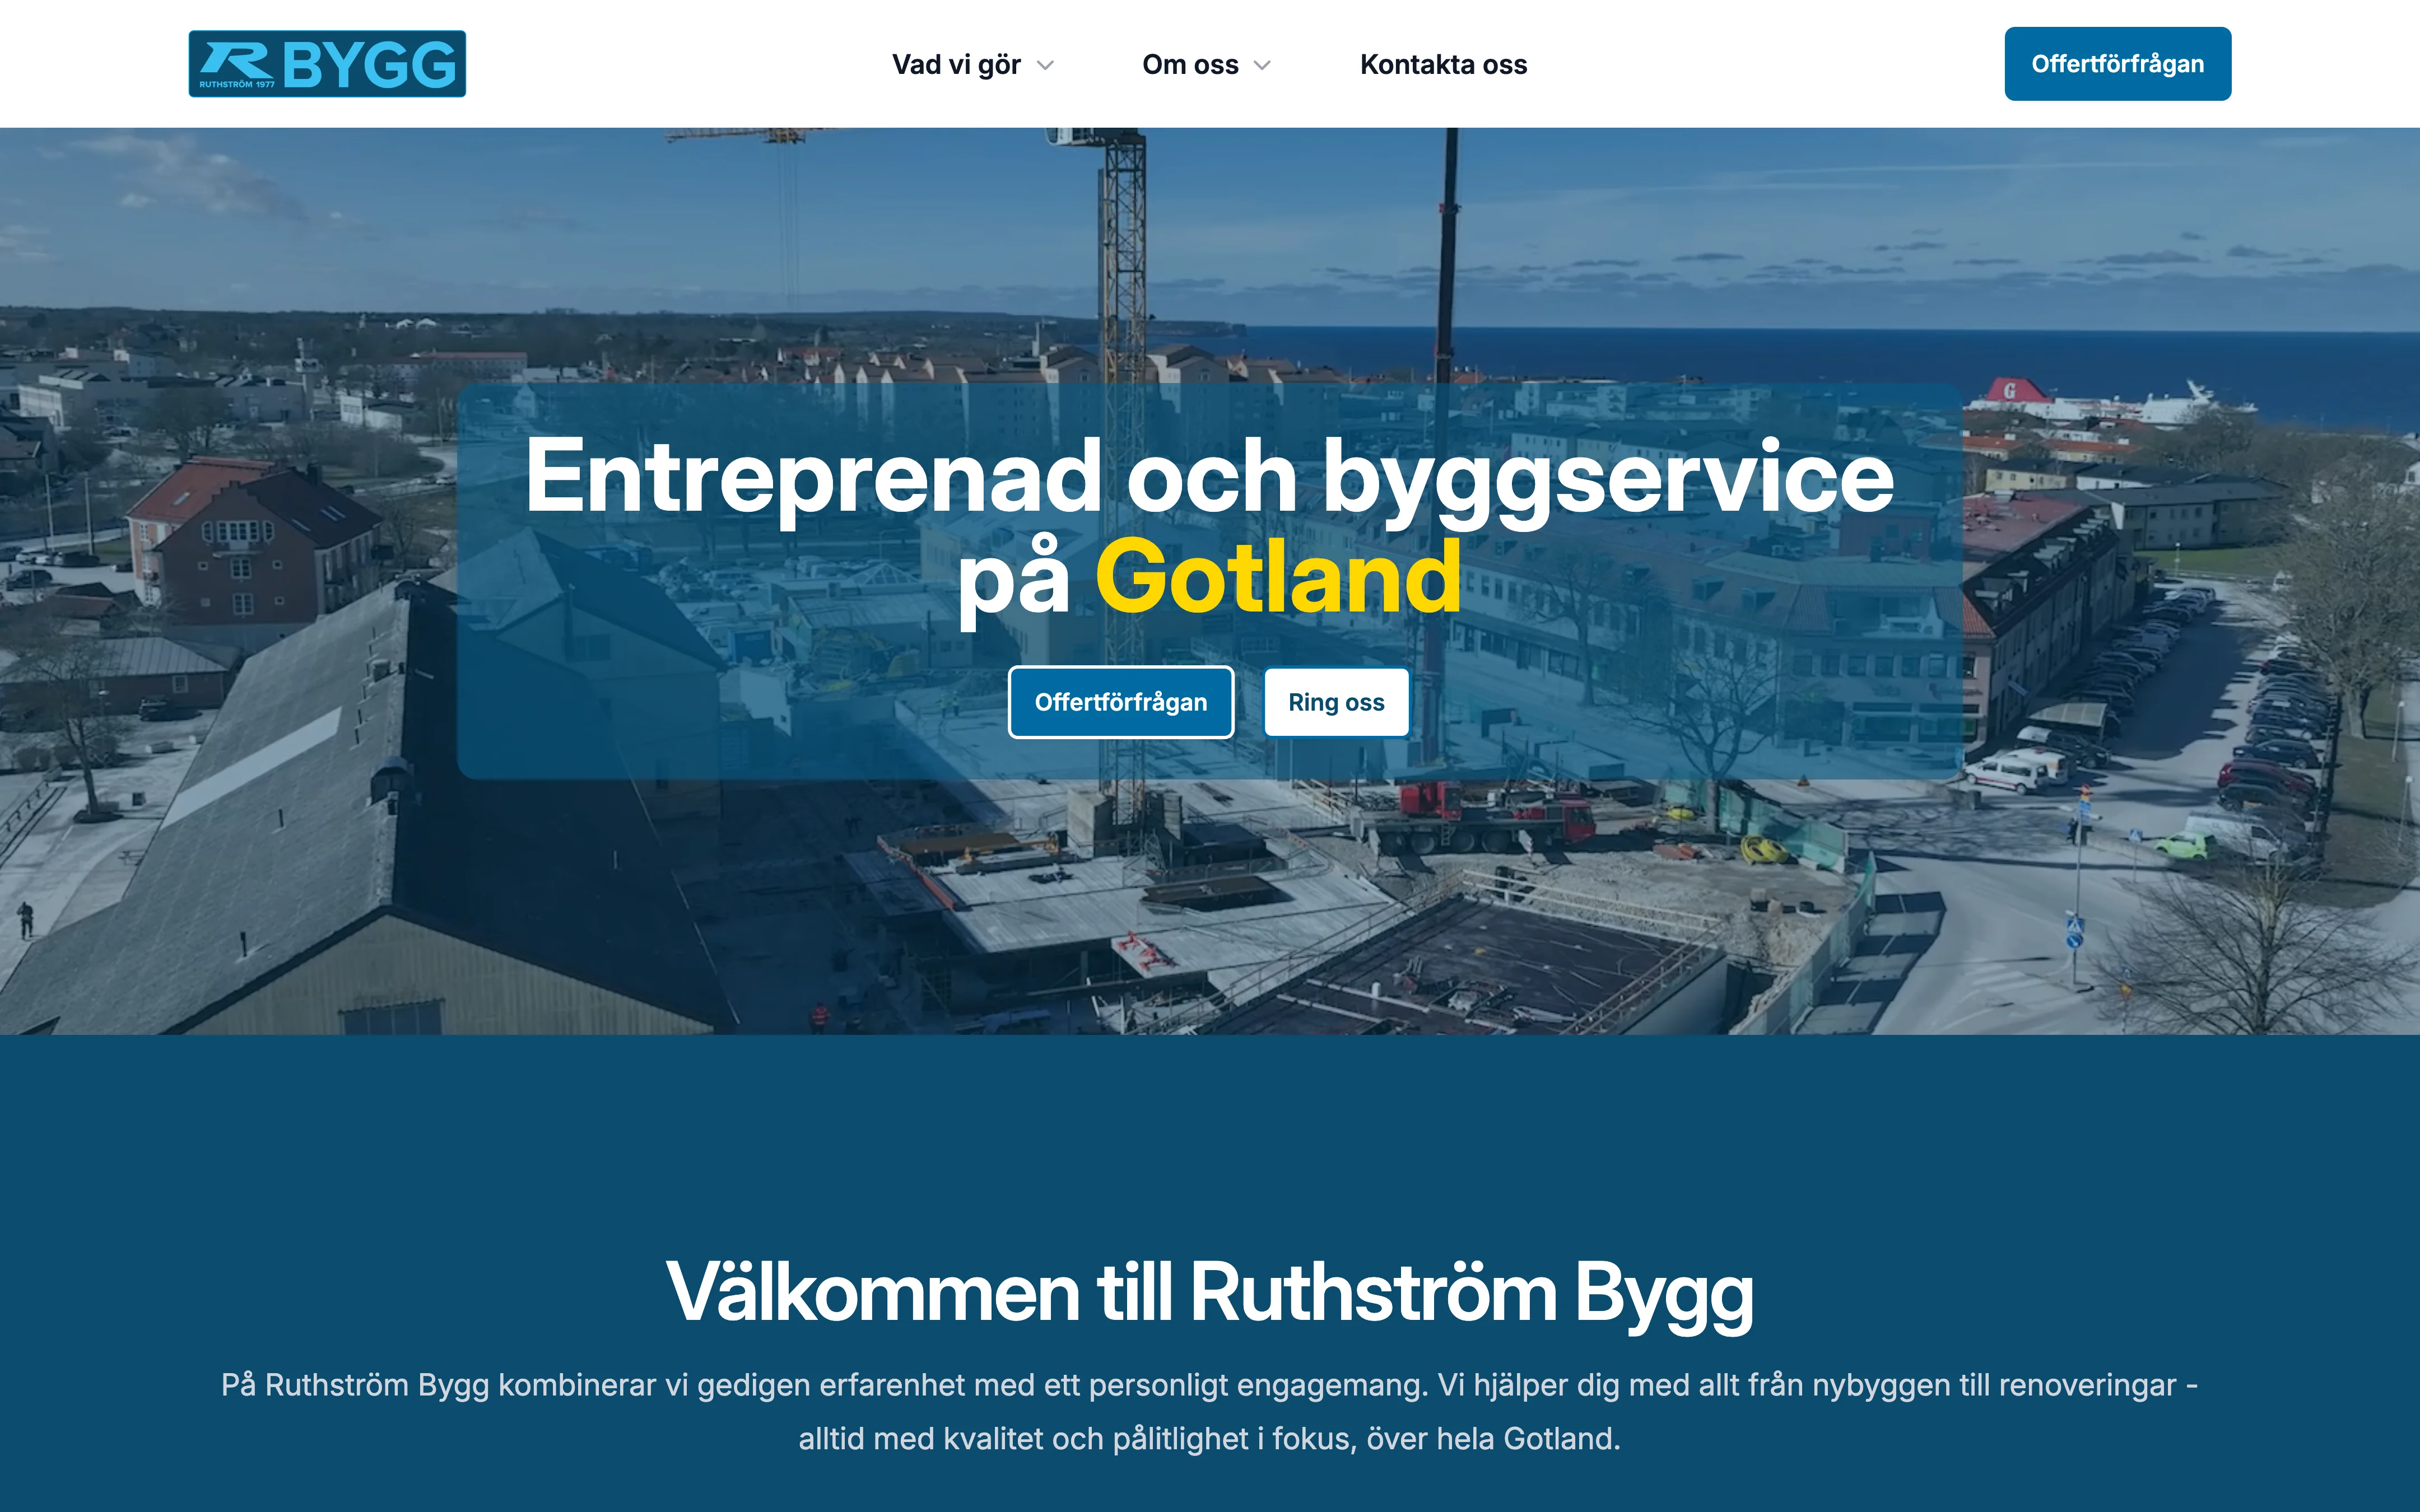Click the yellow Gotland word
Image resolution: width=2420 pixels, height=1512 pixels.
pos(1278,577)
